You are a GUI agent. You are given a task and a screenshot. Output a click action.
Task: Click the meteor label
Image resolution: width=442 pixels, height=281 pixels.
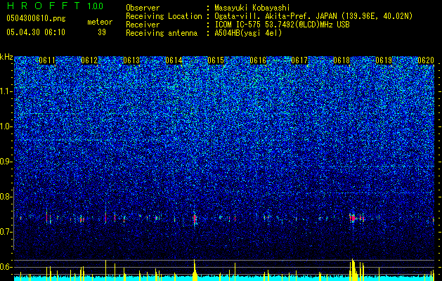pos(100,22)
